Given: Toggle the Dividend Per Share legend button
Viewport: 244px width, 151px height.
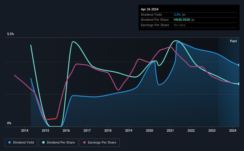Looking at the screenshot, I should click(x=59, y=143).
